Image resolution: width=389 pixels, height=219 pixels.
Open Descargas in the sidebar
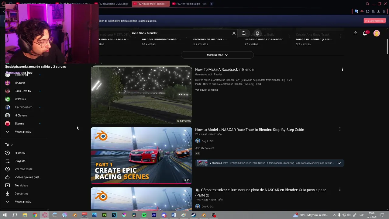coord(21,193)
